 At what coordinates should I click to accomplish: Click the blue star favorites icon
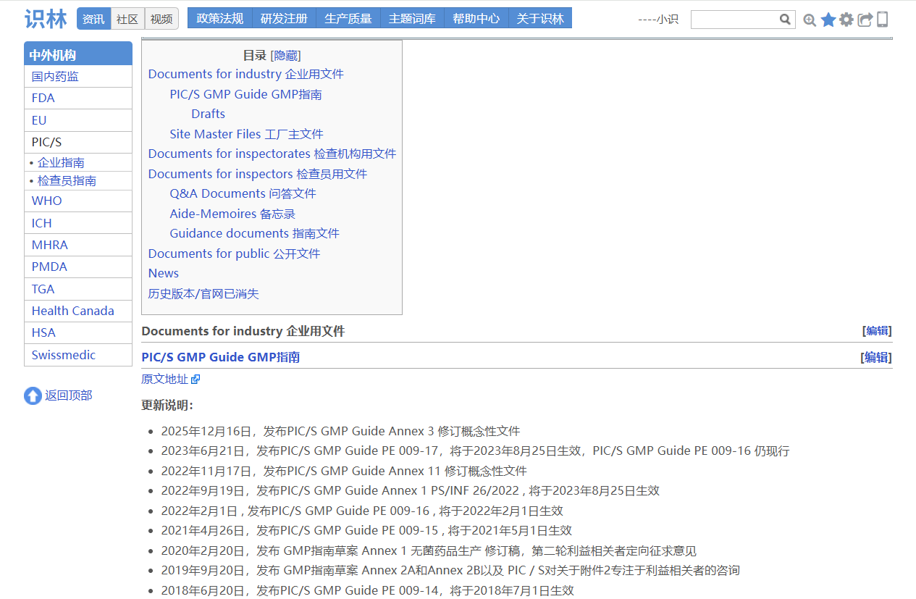(x=828, y=20)
